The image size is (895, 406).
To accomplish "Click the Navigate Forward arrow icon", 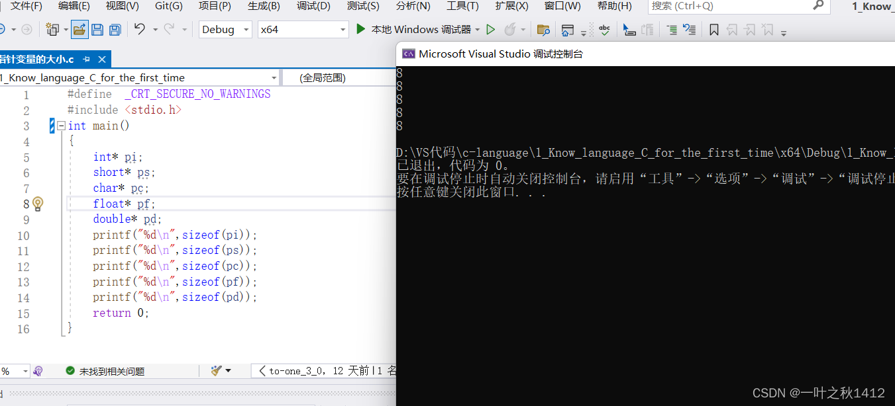I will (26, 29).
